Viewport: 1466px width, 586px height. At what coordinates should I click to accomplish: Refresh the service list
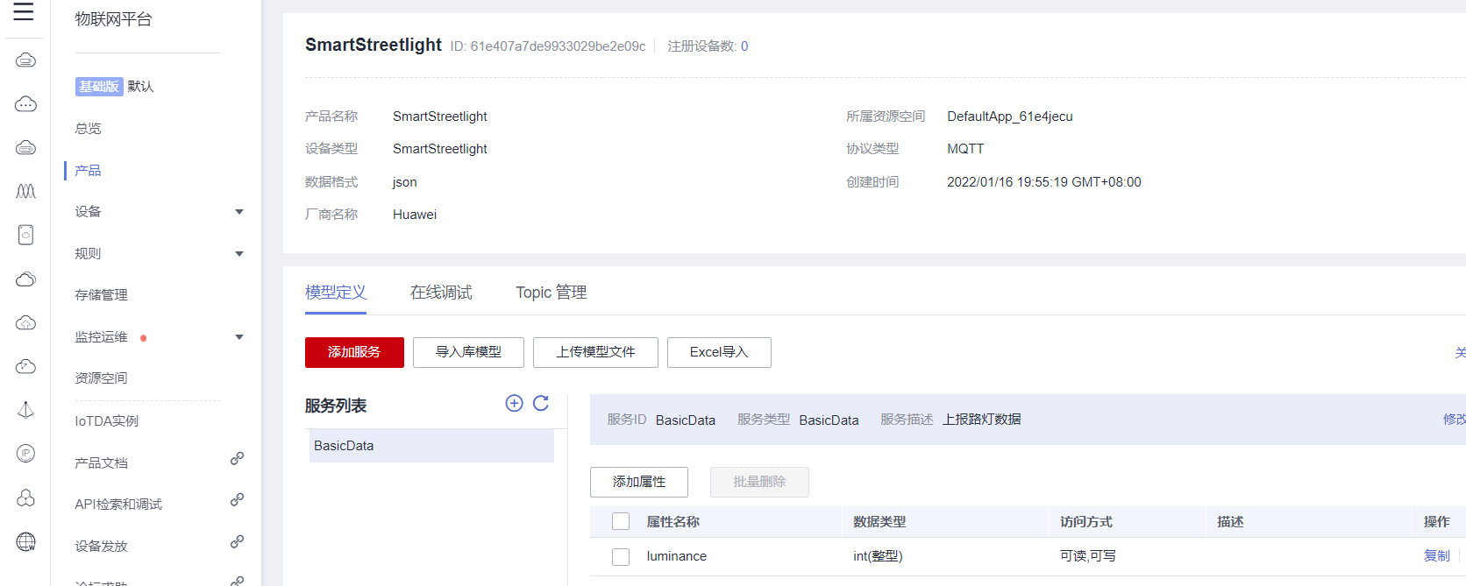(x=541, y=403)
